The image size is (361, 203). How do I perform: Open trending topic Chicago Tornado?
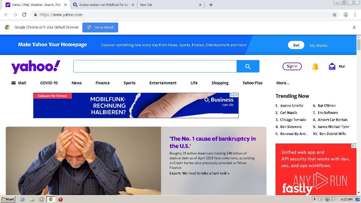coord(293,120)
